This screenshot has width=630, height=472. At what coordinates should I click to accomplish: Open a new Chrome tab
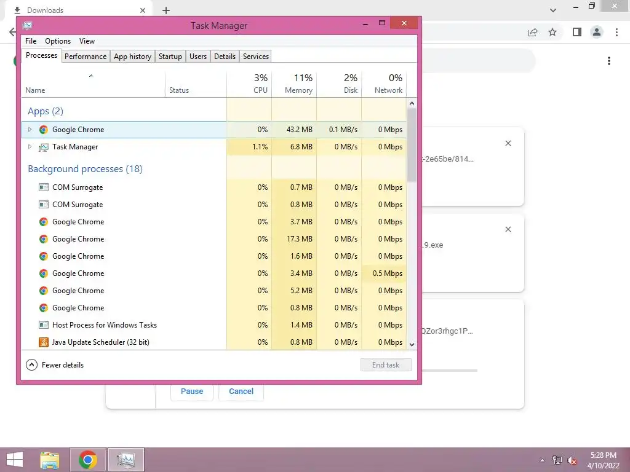(x=166, y=10)
